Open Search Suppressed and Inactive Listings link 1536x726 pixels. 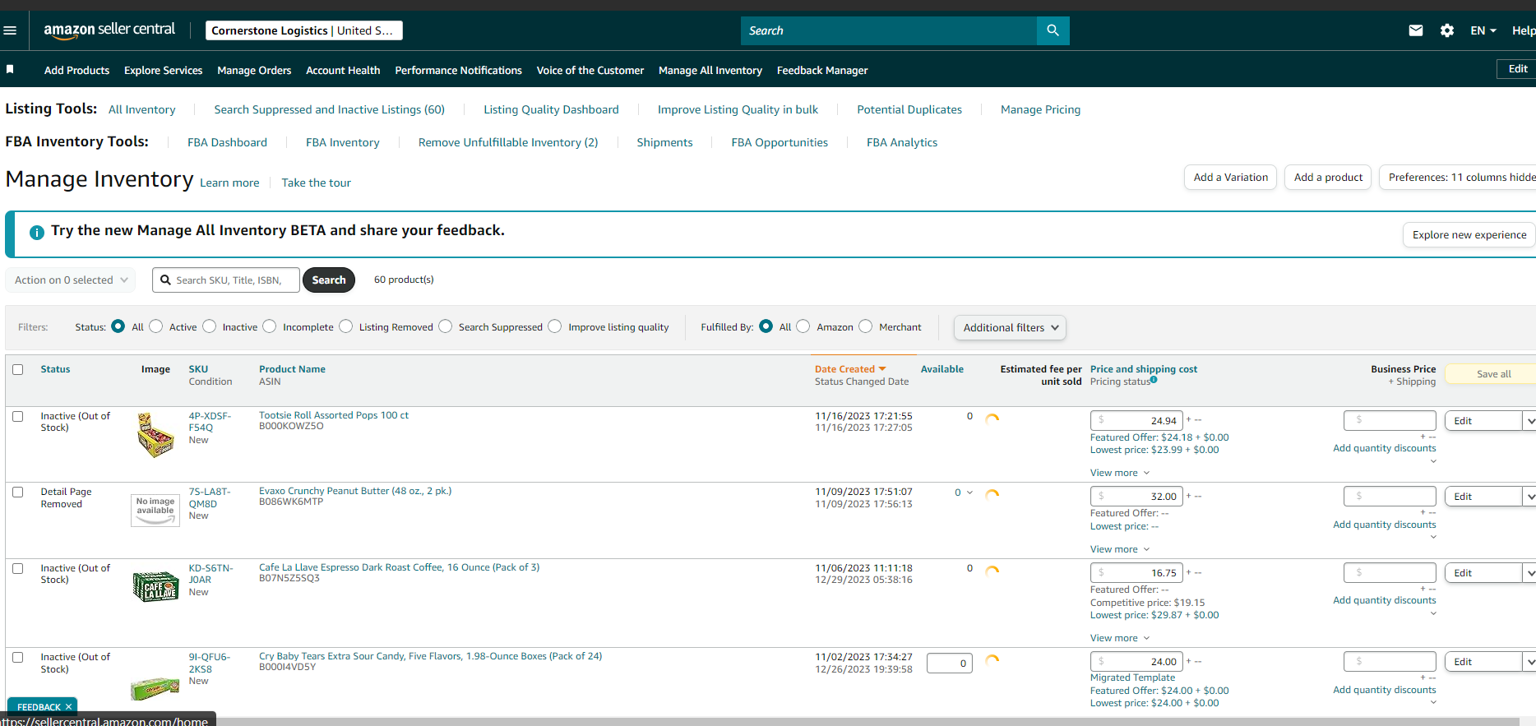329,109
